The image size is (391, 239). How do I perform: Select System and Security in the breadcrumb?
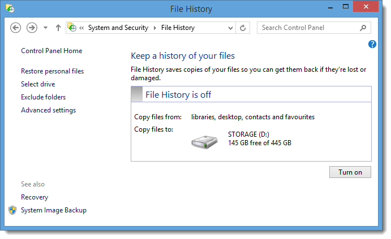pyautogui.click(x=118, y=28)
